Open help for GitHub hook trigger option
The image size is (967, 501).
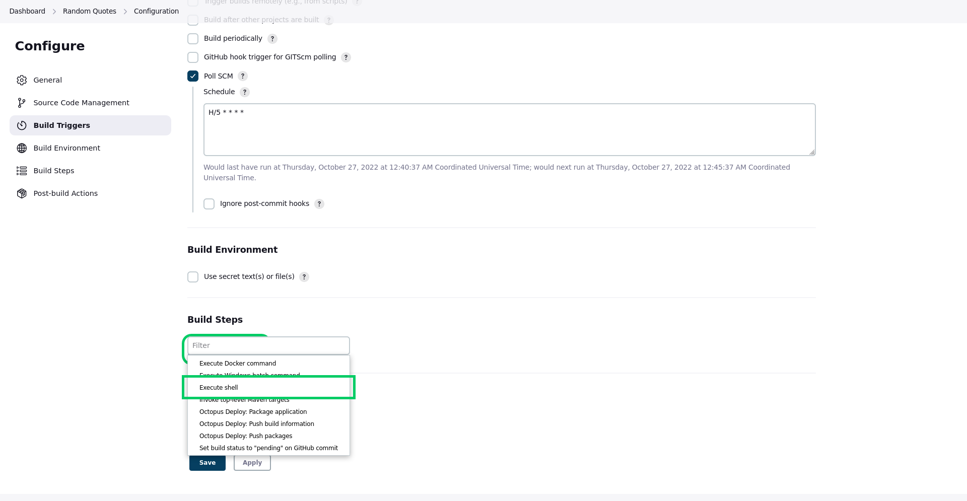[x=346, y=57]
